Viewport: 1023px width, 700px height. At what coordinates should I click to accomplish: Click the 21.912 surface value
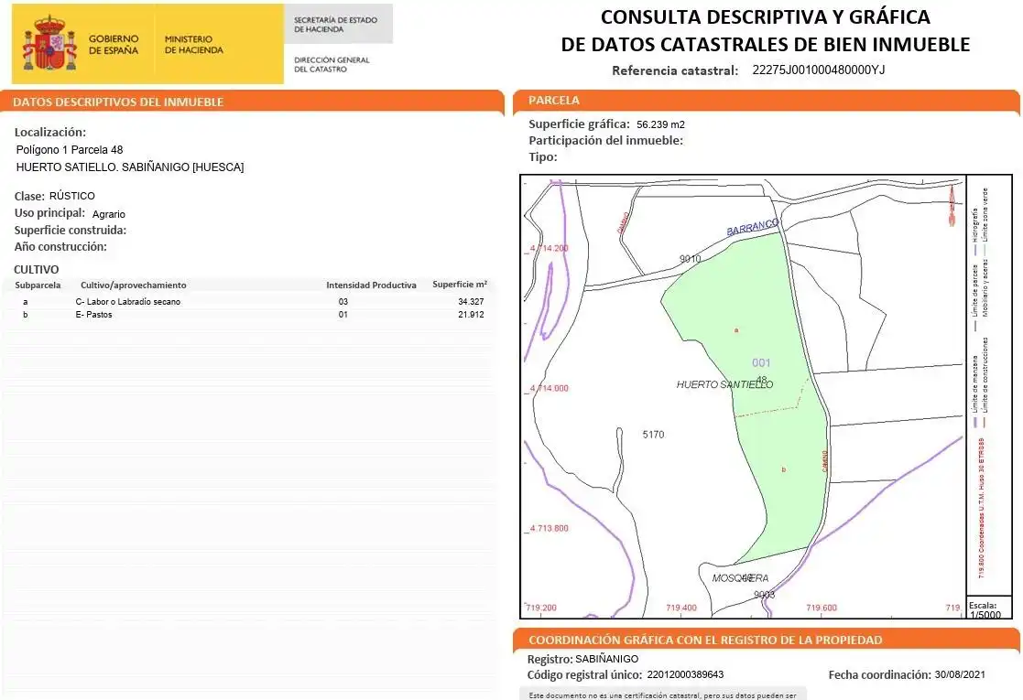[471, 314]
